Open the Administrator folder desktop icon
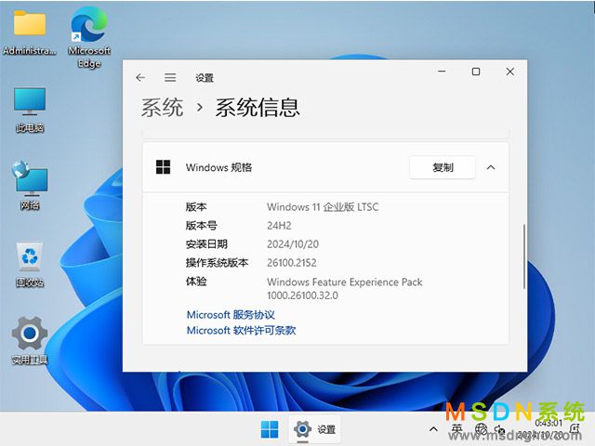Screen dimensions: 595x446 30,33
